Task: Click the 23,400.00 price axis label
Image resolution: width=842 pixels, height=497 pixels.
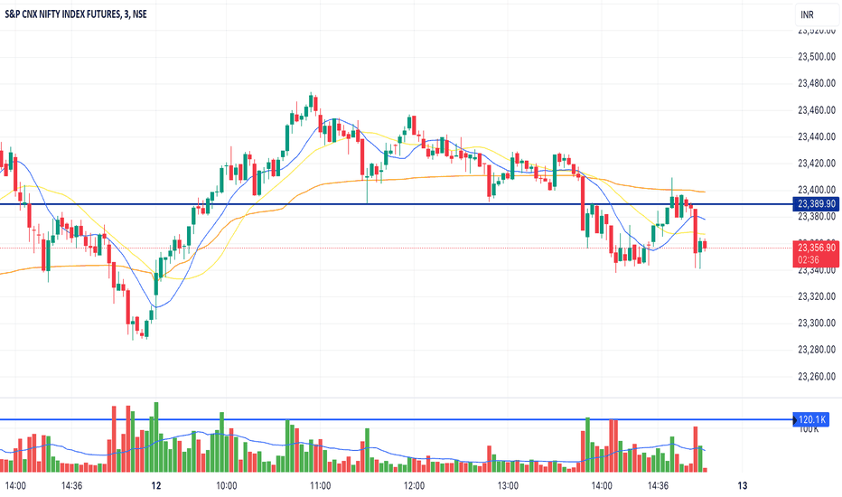Action: click(817, 190)
